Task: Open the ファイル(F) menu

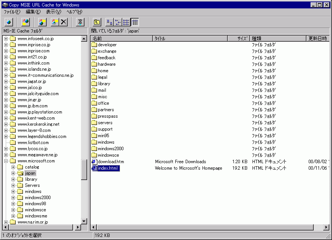Action: 12,12
